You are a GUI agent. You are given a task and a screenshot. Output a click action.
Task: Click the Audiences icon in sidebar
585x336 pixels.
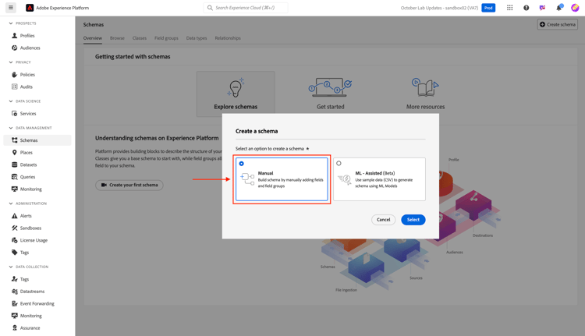pyautogui.click(x=15, y=48)
